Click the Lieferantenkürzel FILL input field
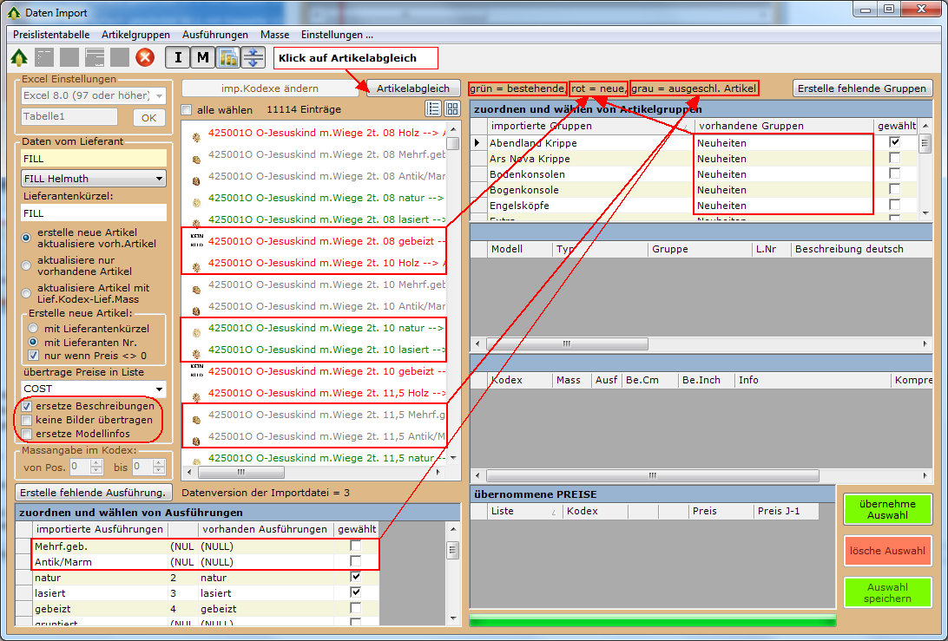This screenshot has height=641, width=948. click(x=93, y=213)
